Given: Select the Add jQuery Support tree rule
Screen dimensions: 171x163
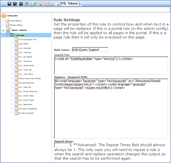Looking at the screenshot, I should coord(26,113).
